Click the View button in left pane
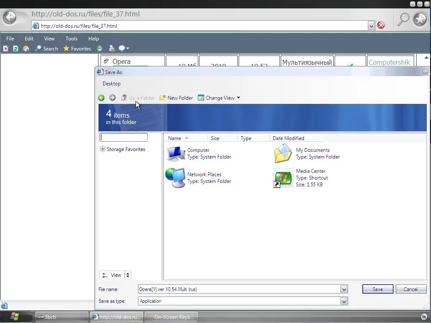This screenshot has width=431, height=323. pyautogui.click(x=112, y=275)
